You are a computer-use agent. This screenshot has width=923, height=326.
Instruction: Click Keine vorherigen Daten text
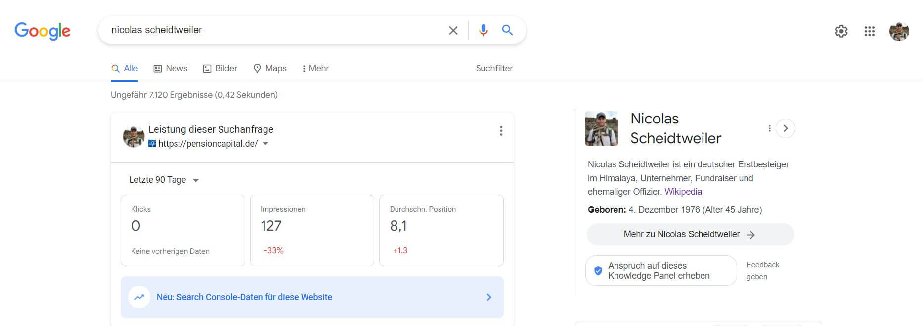[x=170, y=251]
